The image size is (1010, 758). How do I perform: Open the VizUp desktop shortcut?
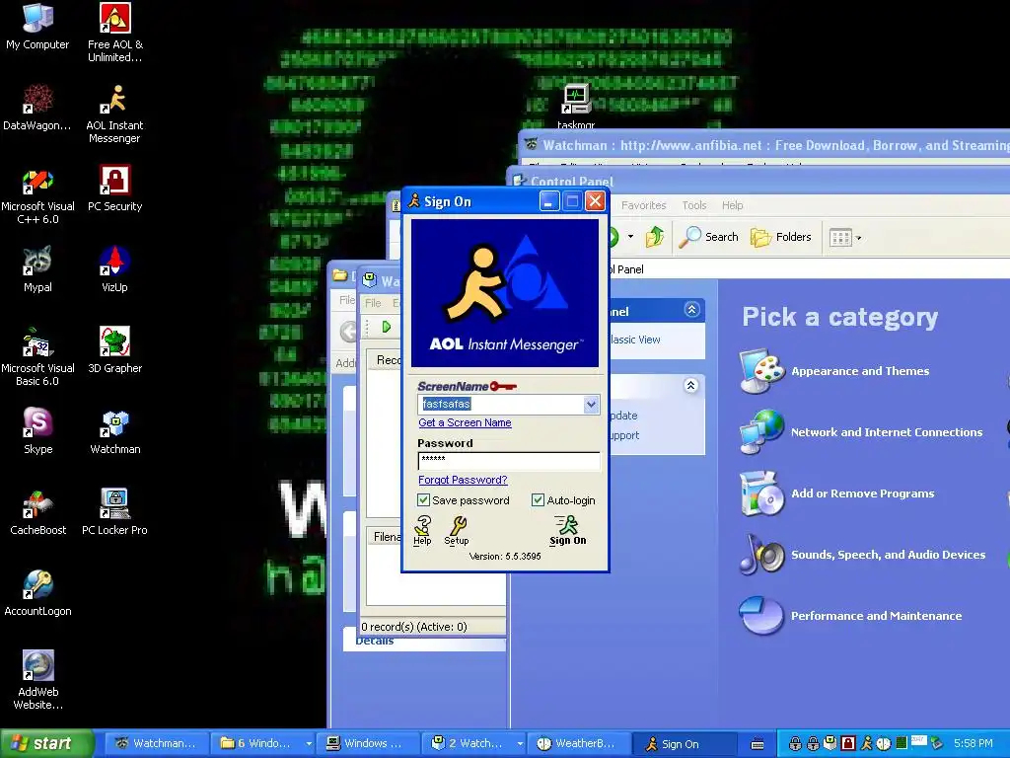[114, 268]
